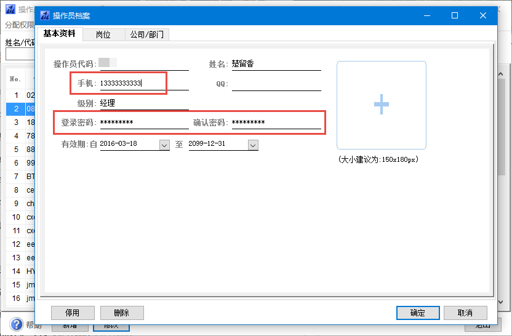Click the blue help question mark icon
Viewport: 512px width, 336px height.
point(17,325)
